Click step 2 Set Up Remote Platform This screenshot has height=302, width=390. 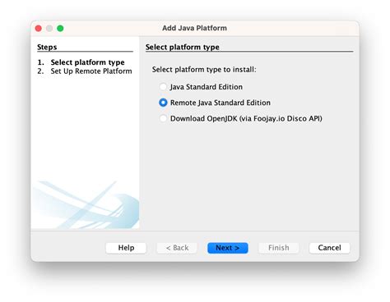85,71
